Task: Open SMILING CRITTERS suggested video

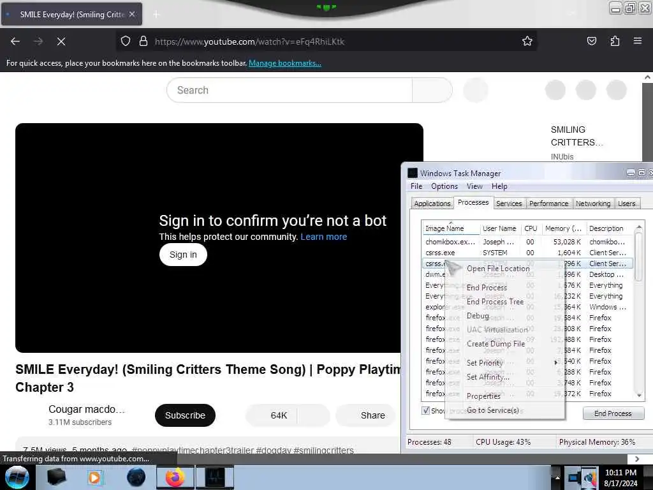Action: click(x=576, y=136)
